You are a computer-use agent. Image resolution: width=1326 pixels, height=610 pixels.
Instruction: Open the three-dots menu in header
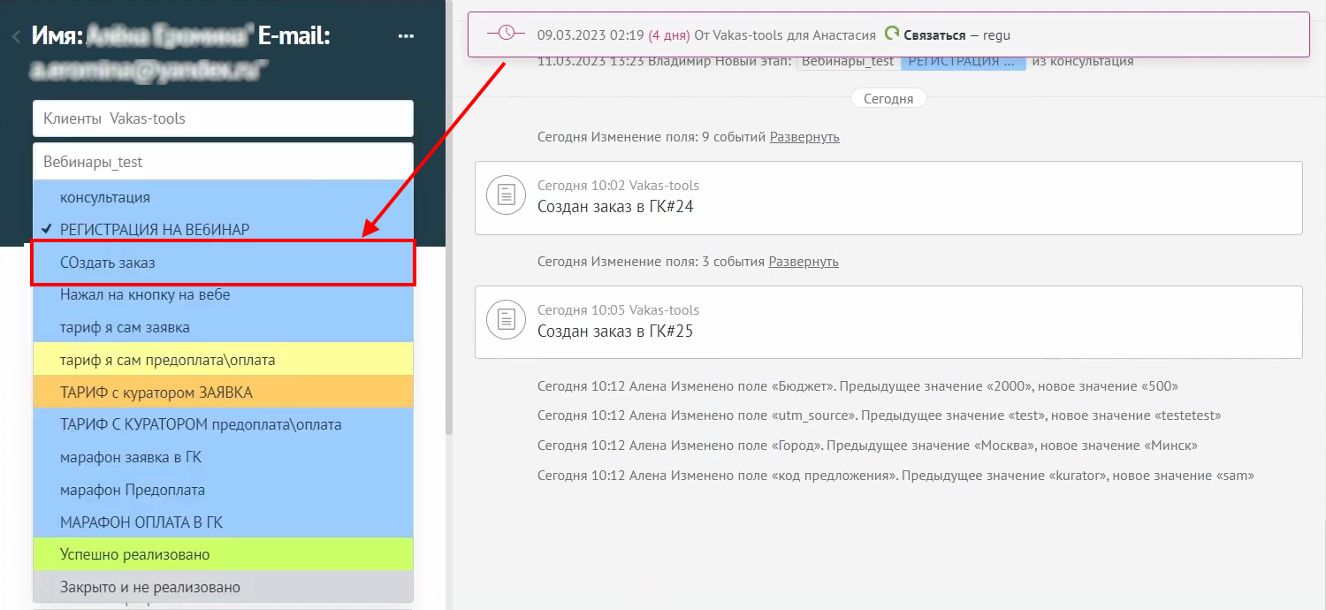pos(406,36)
